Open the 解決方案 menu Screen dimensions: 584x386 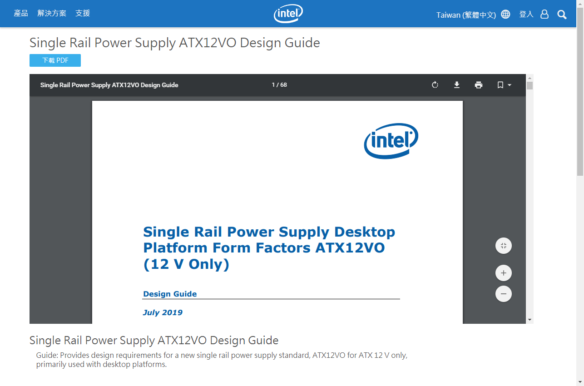52,13
